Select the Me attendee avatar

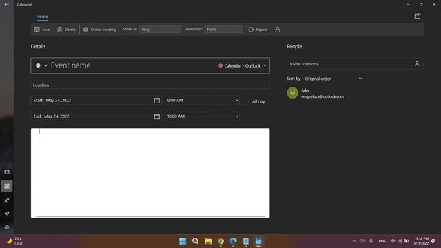292,93
